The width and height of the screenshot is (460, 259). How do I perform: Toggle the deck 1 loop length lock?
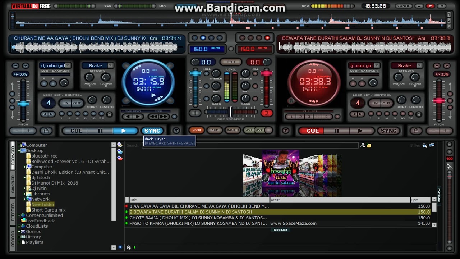click(109, 114)
